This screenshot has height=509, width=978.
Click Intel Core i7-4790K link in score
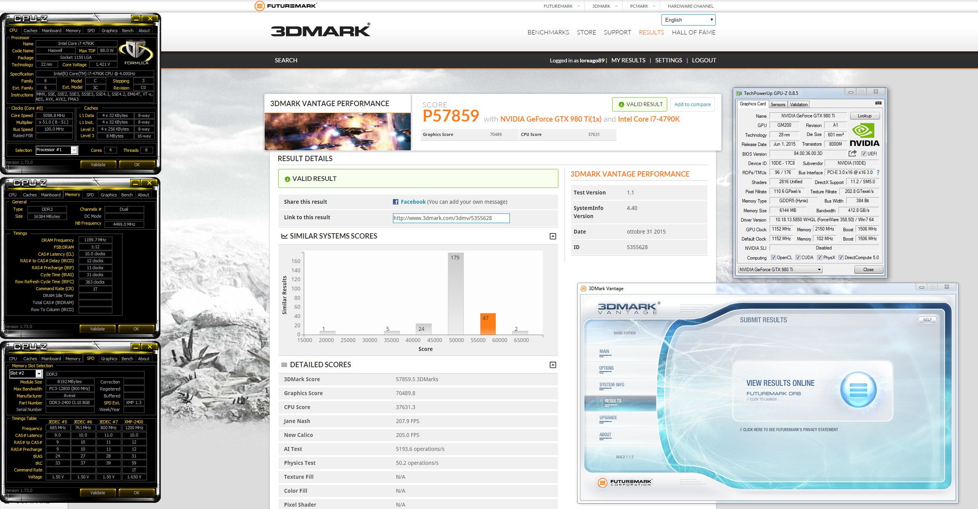[x=649, y=119]
